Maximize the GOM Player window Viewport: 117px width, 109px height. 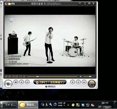[89, 4]
